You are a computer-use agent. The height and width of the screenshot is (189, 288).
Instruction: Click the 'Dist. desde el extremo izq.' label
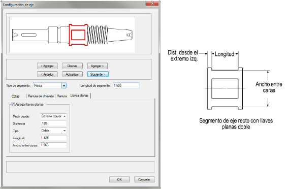tap(183, 56)
